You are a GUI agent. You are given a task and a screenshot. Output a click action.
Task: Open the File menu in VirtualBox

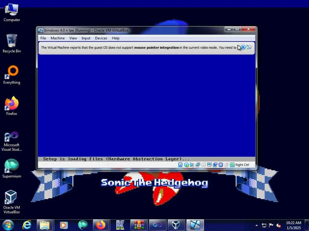[43, 38]
